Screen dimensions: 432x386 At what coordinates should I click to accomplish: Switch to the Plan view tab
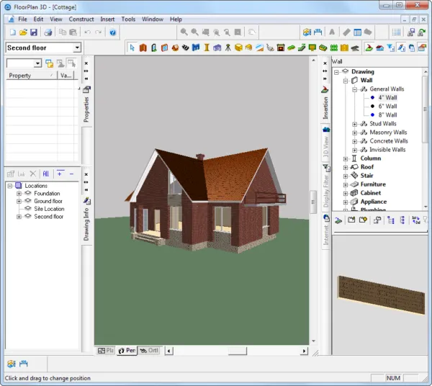106,351
